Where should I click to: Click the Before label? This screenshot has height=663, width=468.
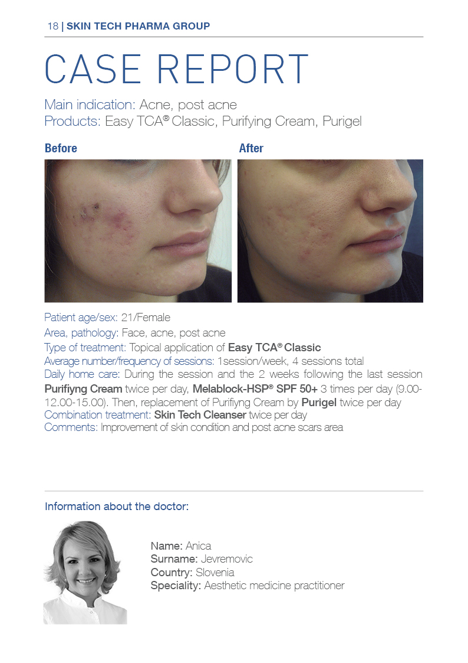61,148
